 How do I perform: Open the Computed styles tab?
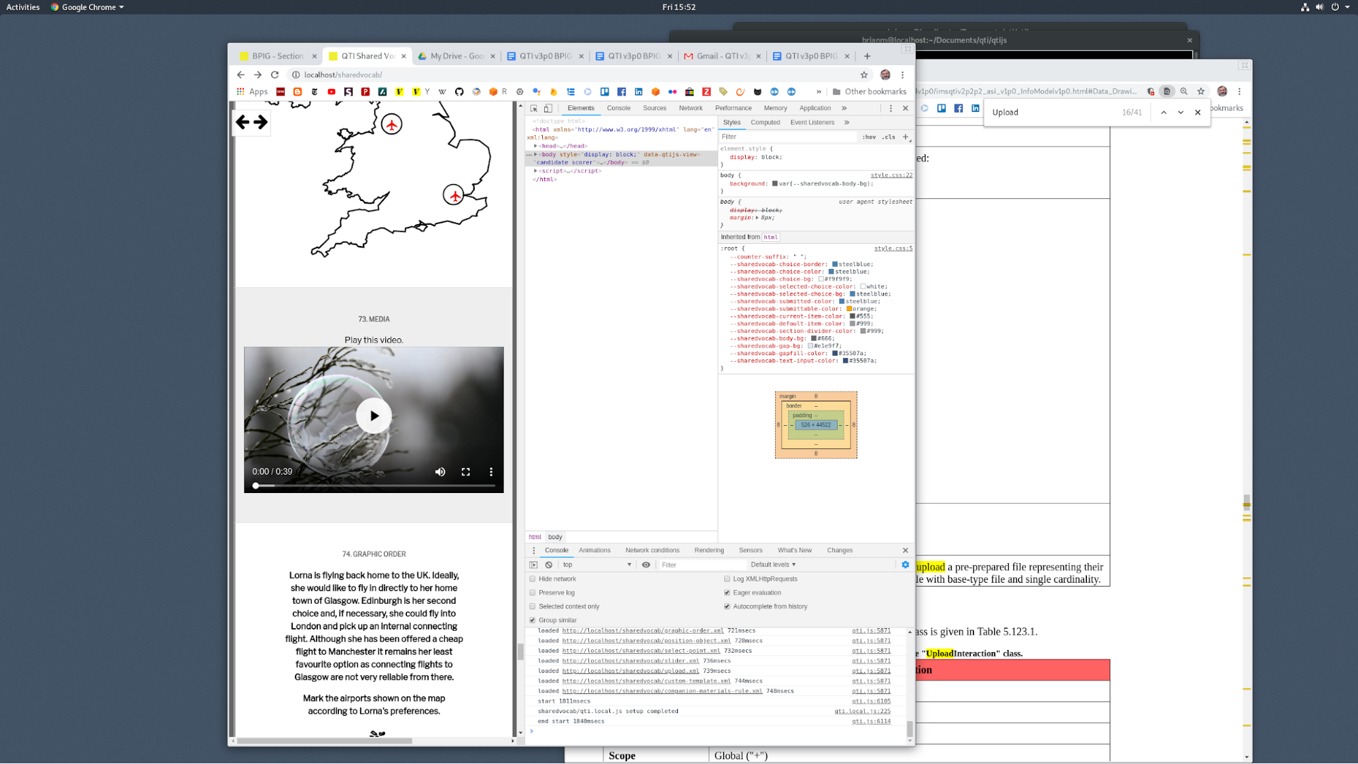pos(765,123)
